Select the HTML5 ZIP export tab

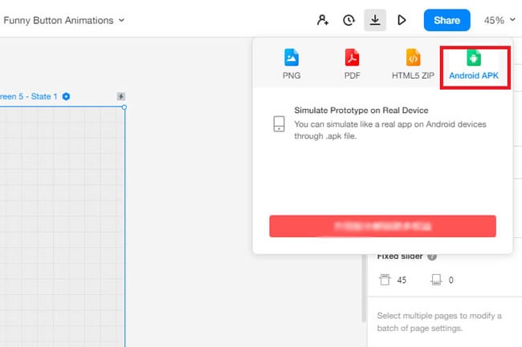[x=413, y=64]
